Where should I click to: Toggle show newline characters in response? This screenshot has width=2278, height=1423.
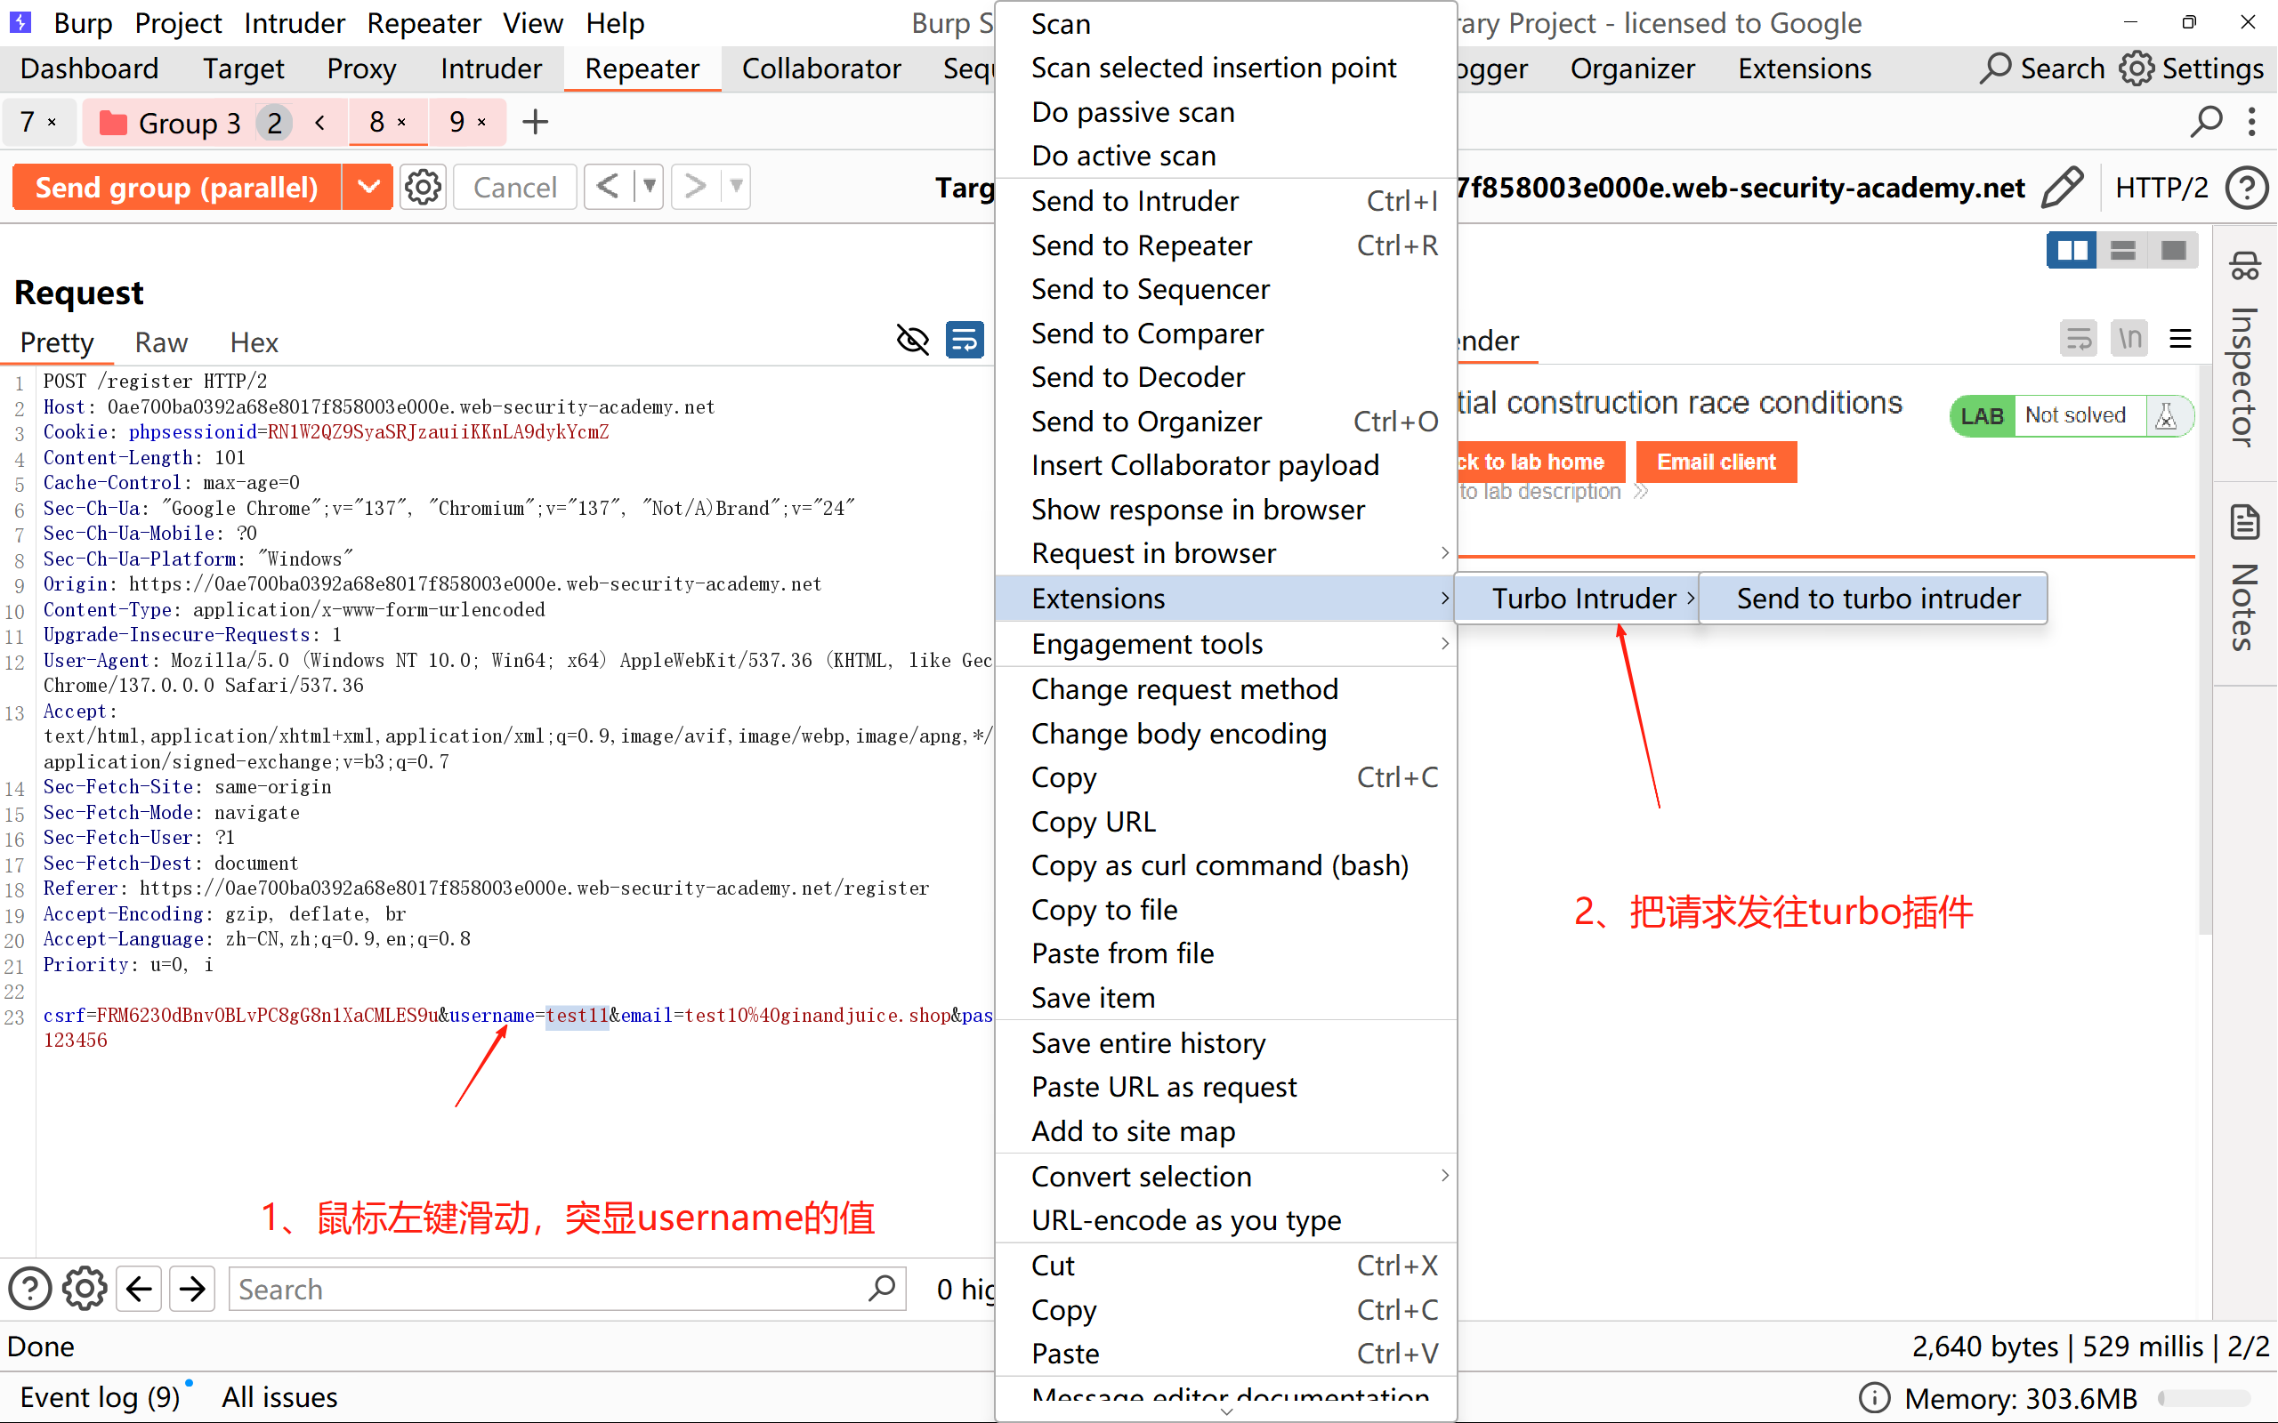2130,338
